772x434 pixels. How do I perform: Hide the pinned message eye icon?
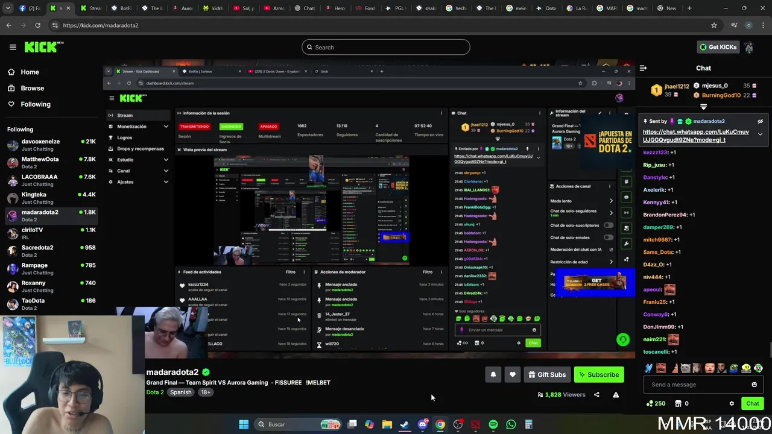pos(760,121)
